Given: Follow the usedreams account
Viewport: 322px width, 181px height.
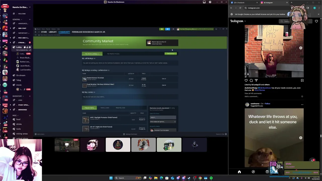Looking at the screenshot, I should point(267,104).
